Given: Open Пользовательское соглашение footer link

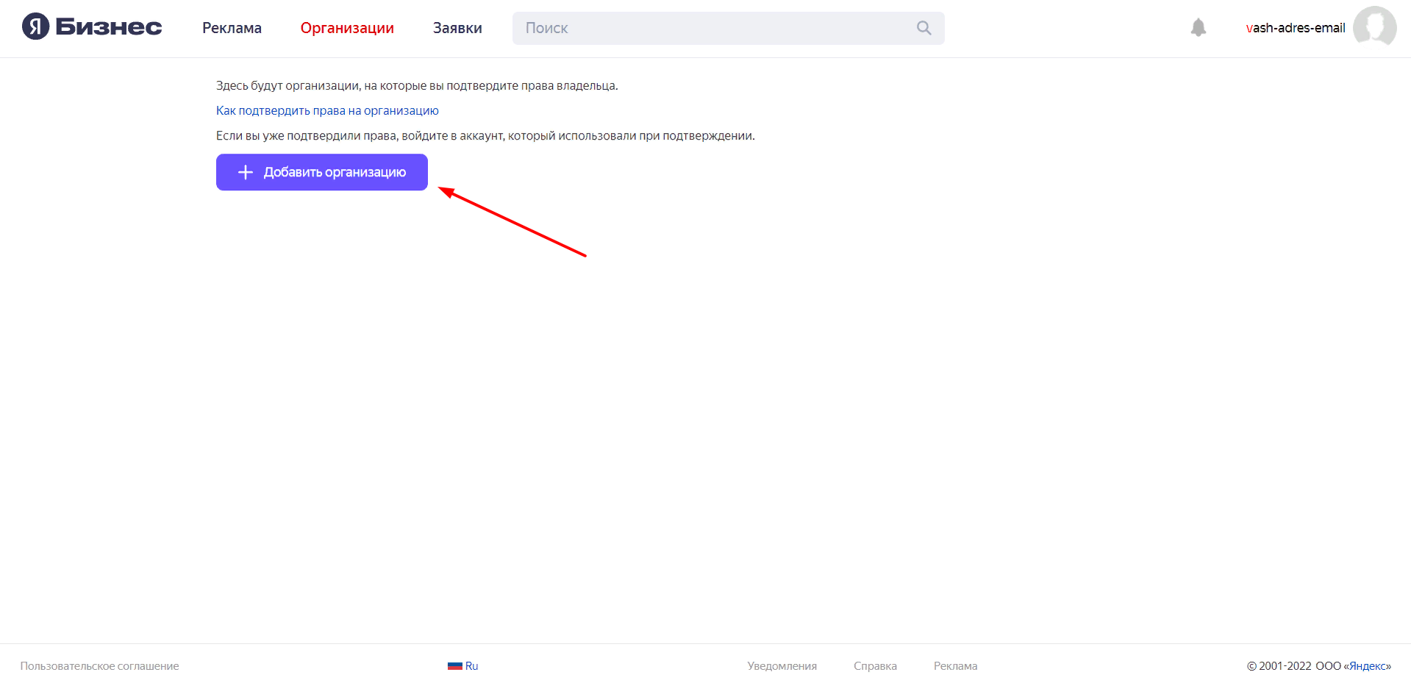Looking at the screenshot, I should click(99, 666).
